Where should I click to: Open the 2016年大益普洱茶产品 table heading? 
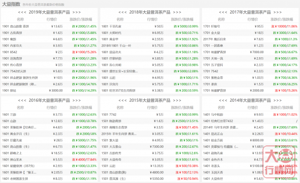(x=49, y=100)
